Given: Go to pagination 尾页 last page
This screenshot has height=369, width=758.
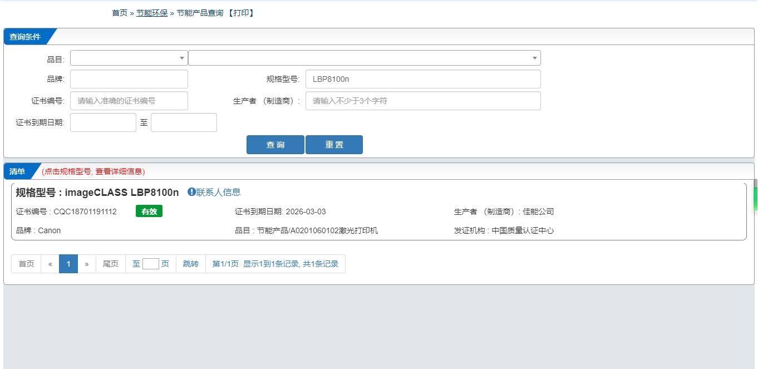Looking at the screenshot, I should tap(111, 264).
